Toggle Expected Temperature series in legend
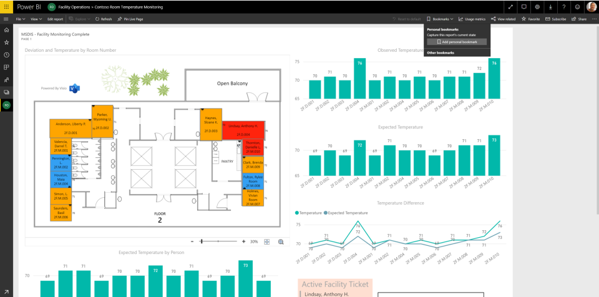The image size is (599, 297). (346, 213)
